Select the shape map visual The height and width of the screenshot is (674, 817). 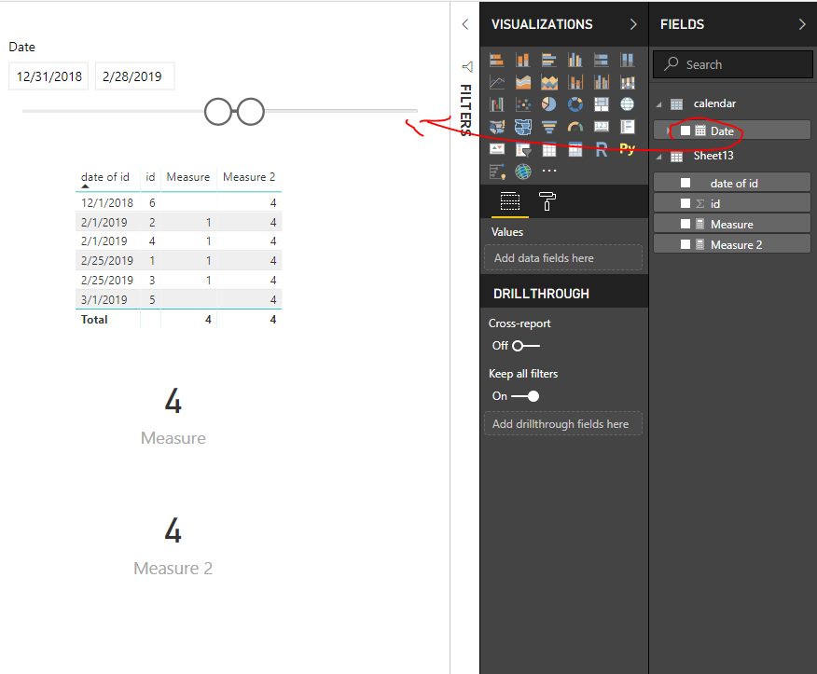click(x=522, y=127)
